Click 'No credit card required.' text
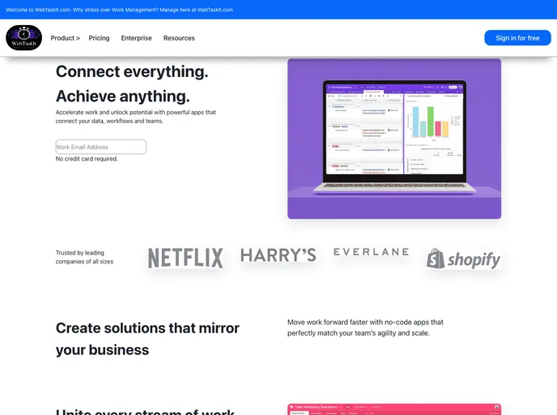The width and height of the screenshot is (557, 415). (87, 159)
